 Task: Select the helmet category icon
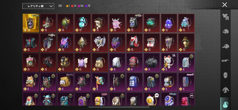pos(226,32)
